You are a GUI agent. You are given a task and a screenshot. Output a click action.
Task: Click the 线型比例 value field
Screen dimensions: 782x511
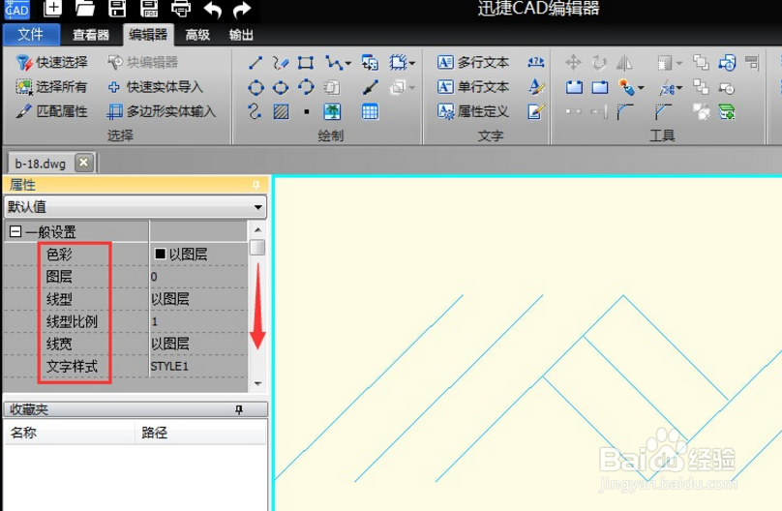click(x=198, y=321)
